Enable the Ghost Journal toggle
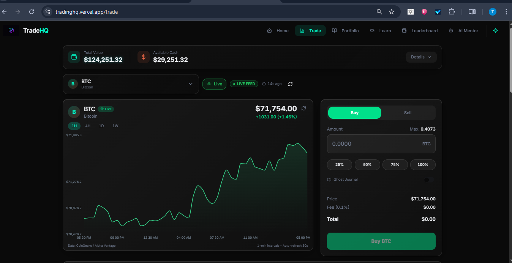The height and width of the screenshot is (263, 512). pos(430,179)
